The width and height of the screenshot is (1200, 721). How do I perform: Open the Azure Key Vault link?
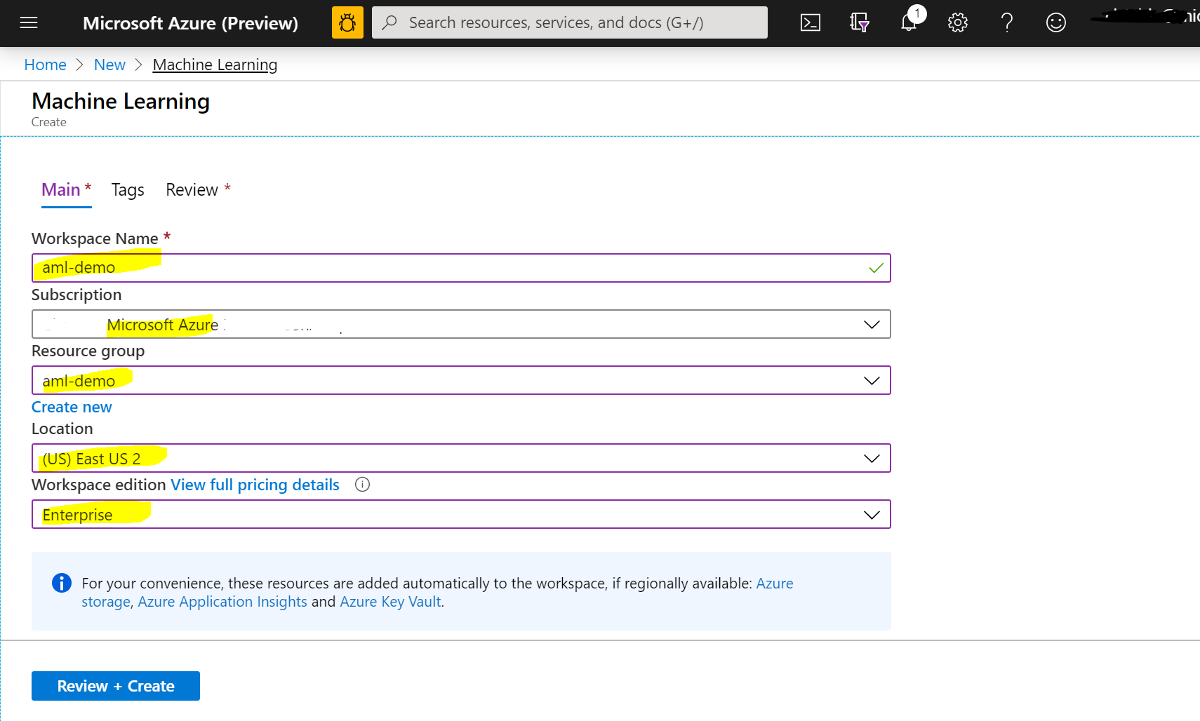pyautogui.click(x=390, y=602)
